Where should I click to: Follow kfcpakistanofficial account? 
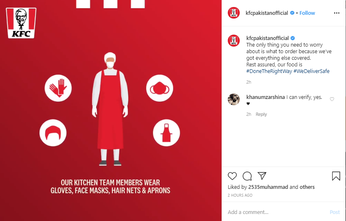pos(307,13)
